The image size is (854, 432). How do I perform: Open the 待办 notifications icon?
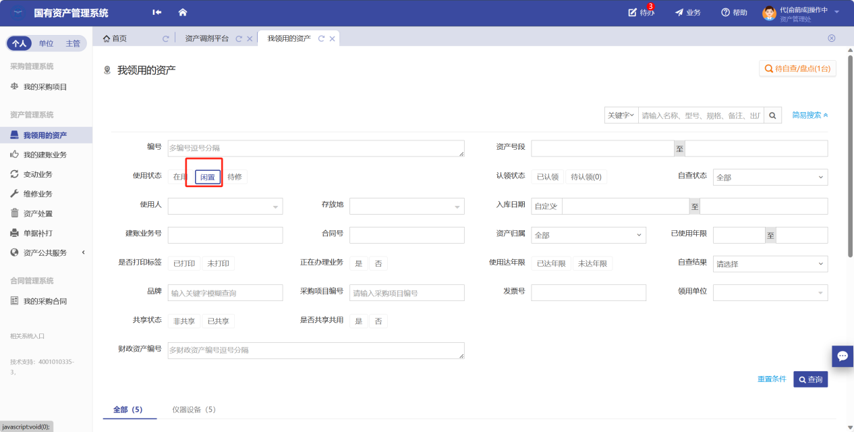coord(633,13)
